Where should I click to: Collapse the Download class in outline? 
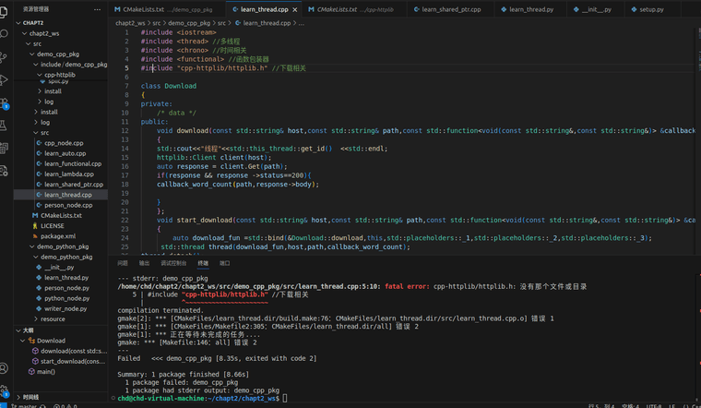[22, 341]
